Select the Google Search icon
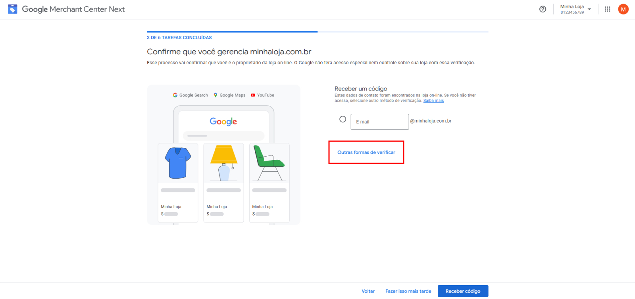The width and height of the screenshot is (635, 299). pyautogui.click(x=175, y=95)
